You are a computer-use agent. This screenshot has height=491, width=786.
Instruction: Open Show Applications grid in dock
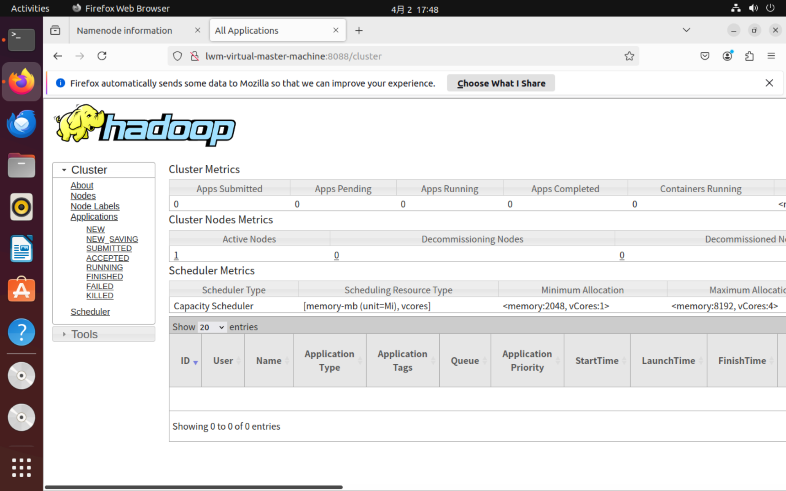[x=21, y=467]
